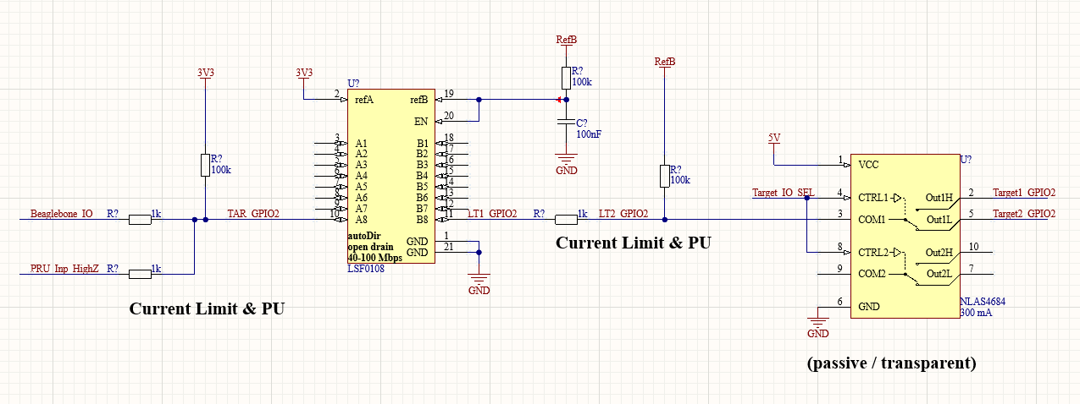Select the Target1_GPIO2 net label

point(1024,193)
